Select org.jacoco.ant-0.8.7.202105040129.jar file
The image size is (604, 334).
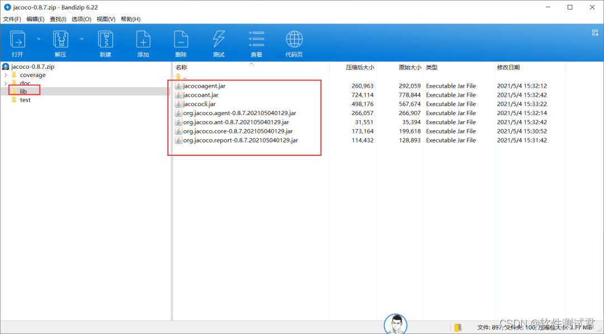[236, 122]
